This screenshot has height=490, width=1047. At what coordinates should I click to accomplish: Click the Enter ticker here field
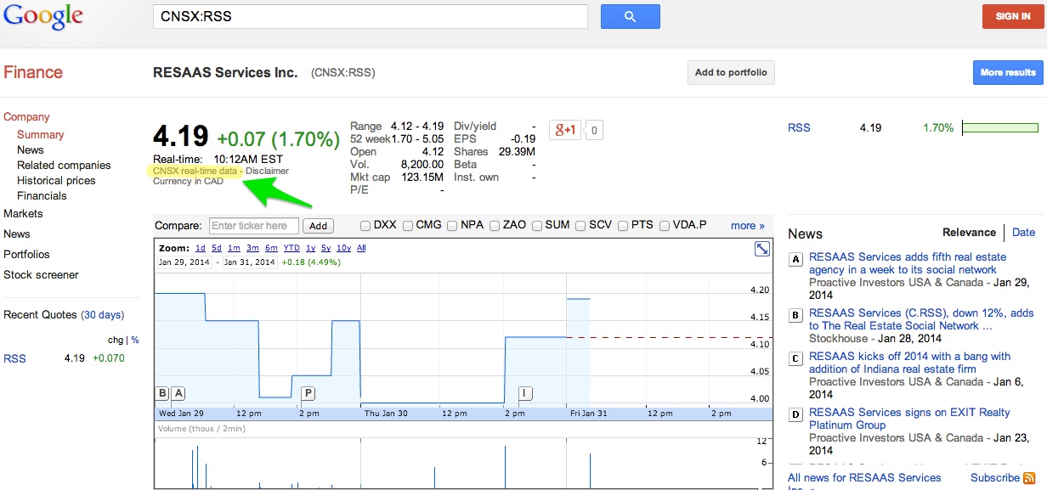[254, 226]
